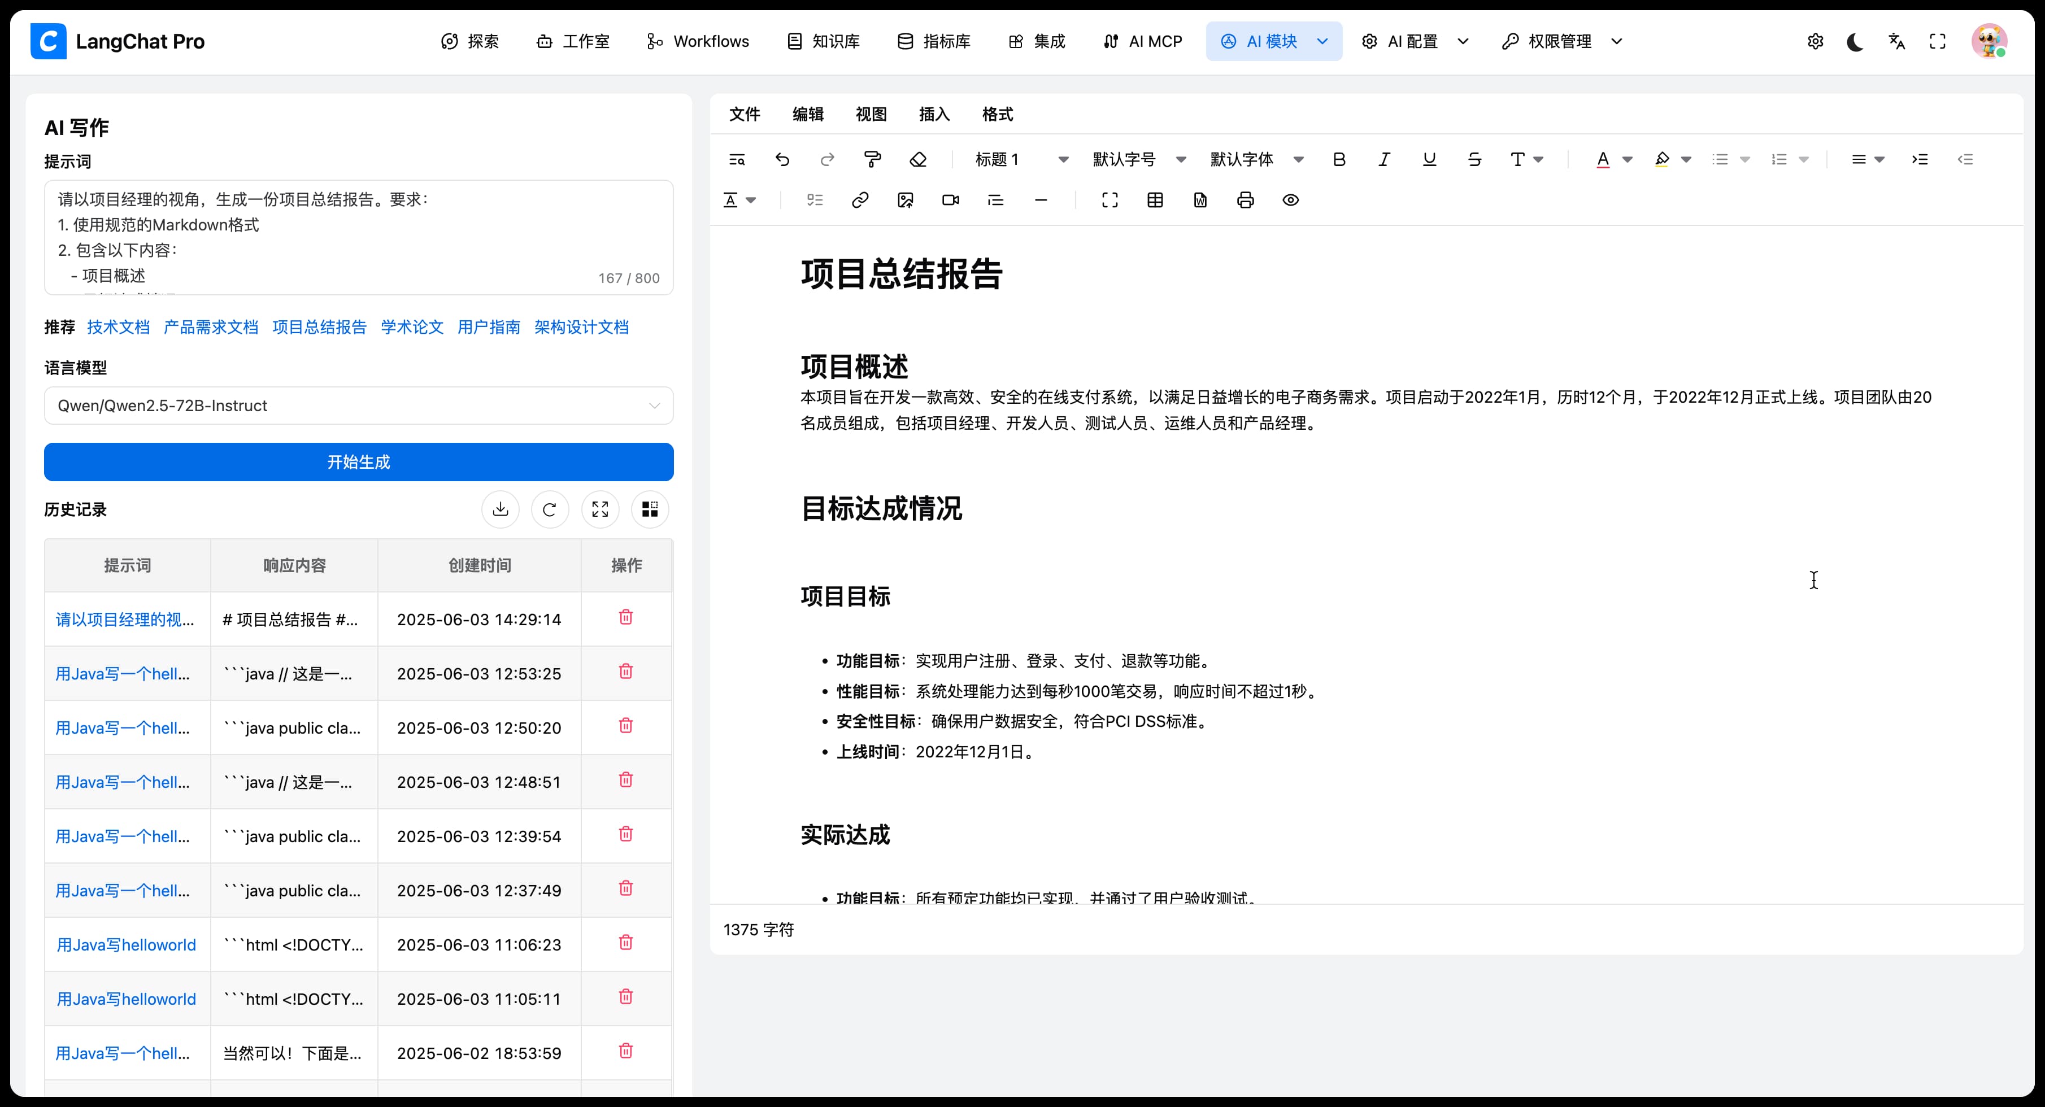Click the first-line indent icon
The width and height of the screenshot is (2045, 1107).
coord(995,200)
